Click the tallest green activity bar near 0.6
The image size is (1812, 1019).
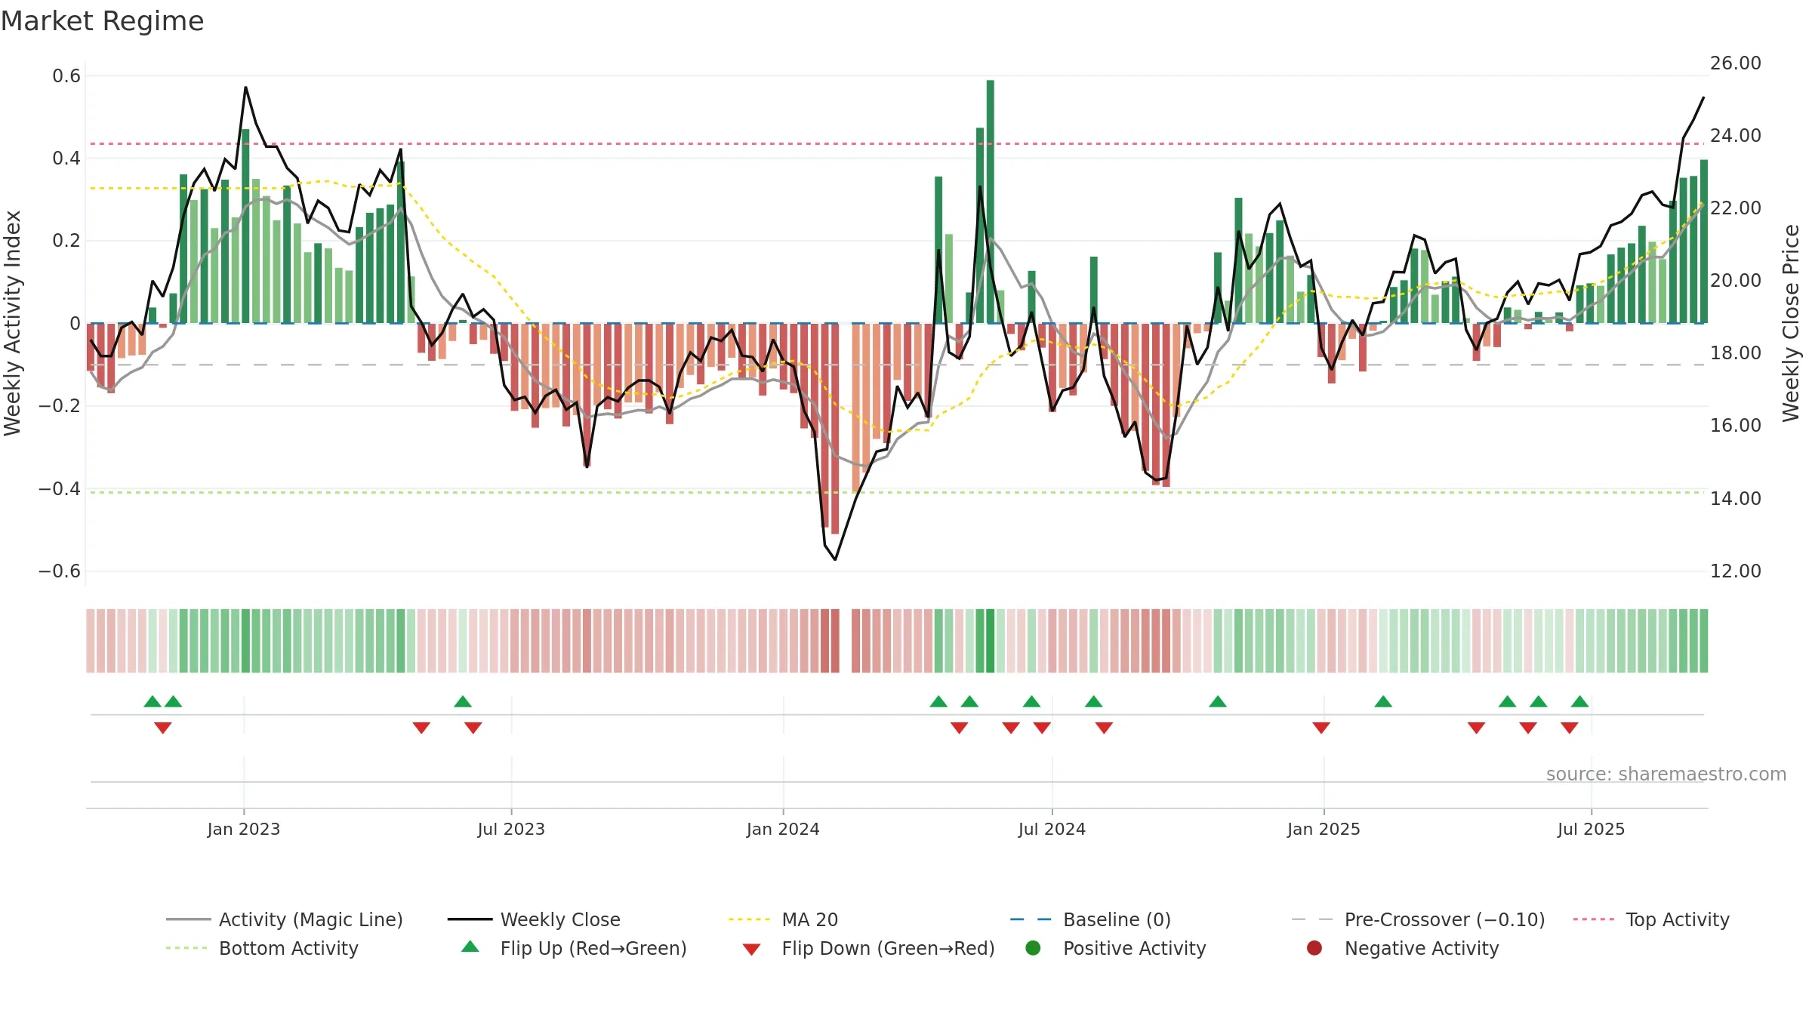point(991,202)
